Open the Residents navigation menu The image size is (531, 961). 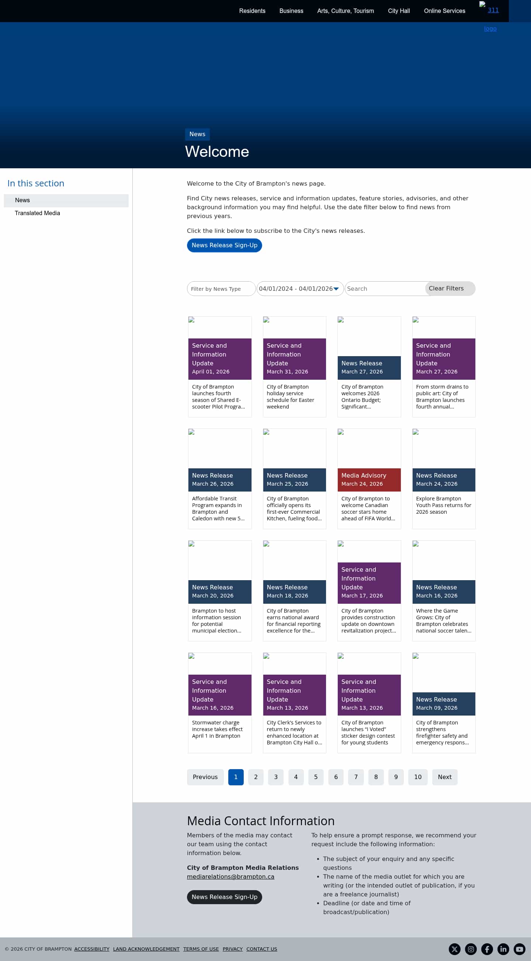click(252, 11)
